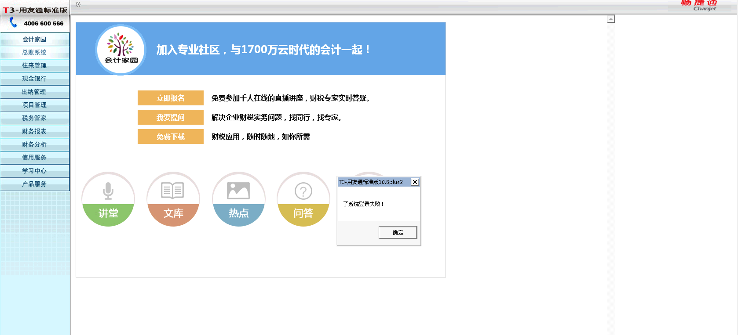
Task: Click the T3-用友通标准版 title logo
Action: tap(35, 10)
